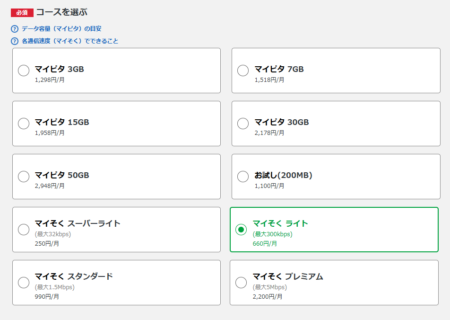Open the 各通信速度（マイそく）でできること link
Viewport: 450px width, 320px height.
(x=70, y=41)
